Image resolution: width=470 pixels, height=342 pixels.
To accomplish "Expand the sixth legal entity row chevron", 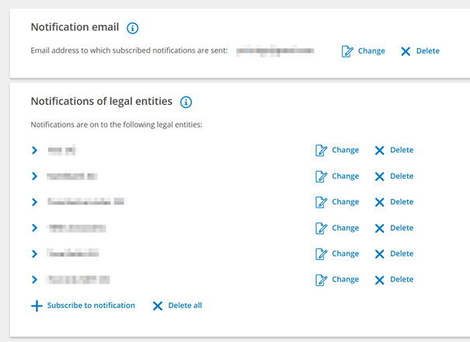I will [34, 280].
